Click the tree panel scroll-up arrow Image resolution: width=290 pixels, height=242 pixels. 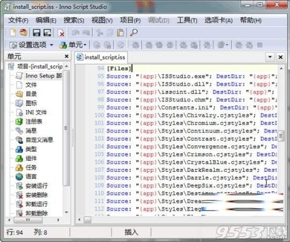67,66
